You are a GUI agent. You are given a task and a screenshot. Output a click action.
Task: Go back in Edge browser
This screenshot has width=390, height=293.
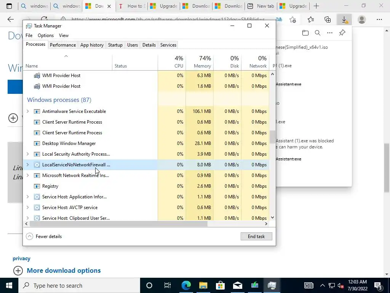click(10, 19)
